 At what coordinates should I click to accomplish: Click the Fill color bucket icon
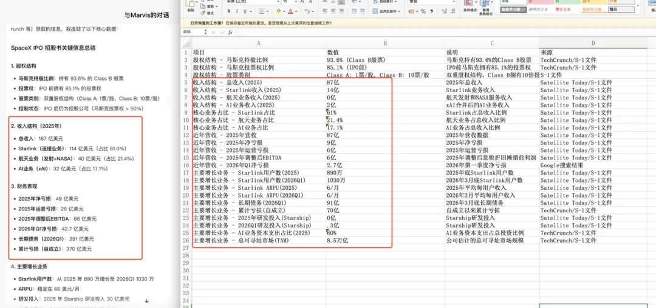278,12
